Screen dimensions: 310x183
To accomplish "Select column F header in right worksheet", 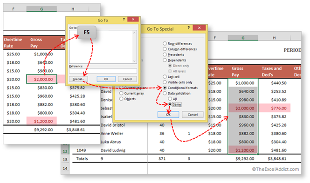I will (x=215, y=38).
